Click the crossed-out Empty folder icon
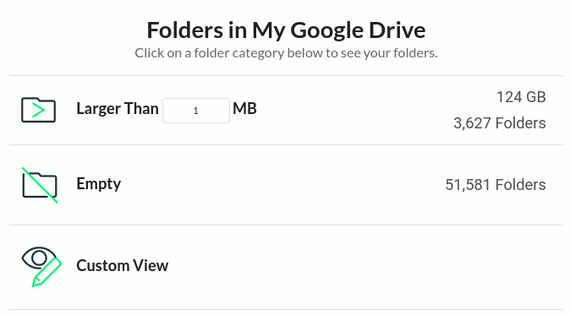This screenshot has height=315, width=570. (x=40, y=185)
